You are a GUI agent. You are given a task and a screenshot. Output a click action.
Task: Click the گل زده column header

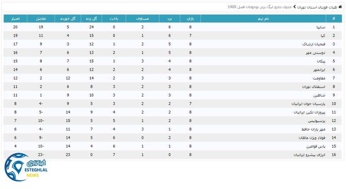[91, 18]
